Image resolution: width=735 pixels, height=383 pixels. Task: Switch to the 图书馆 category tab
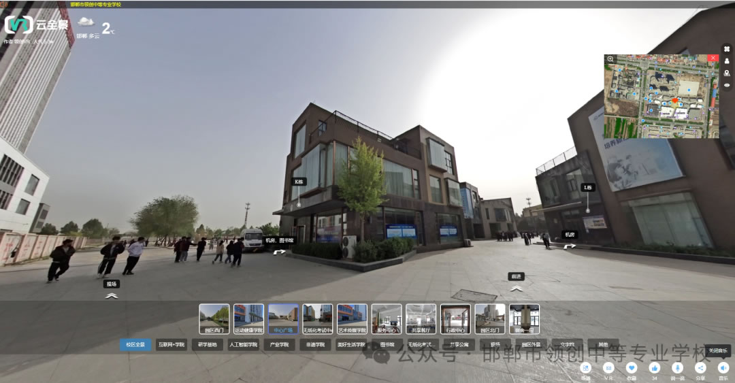[387, 344]
